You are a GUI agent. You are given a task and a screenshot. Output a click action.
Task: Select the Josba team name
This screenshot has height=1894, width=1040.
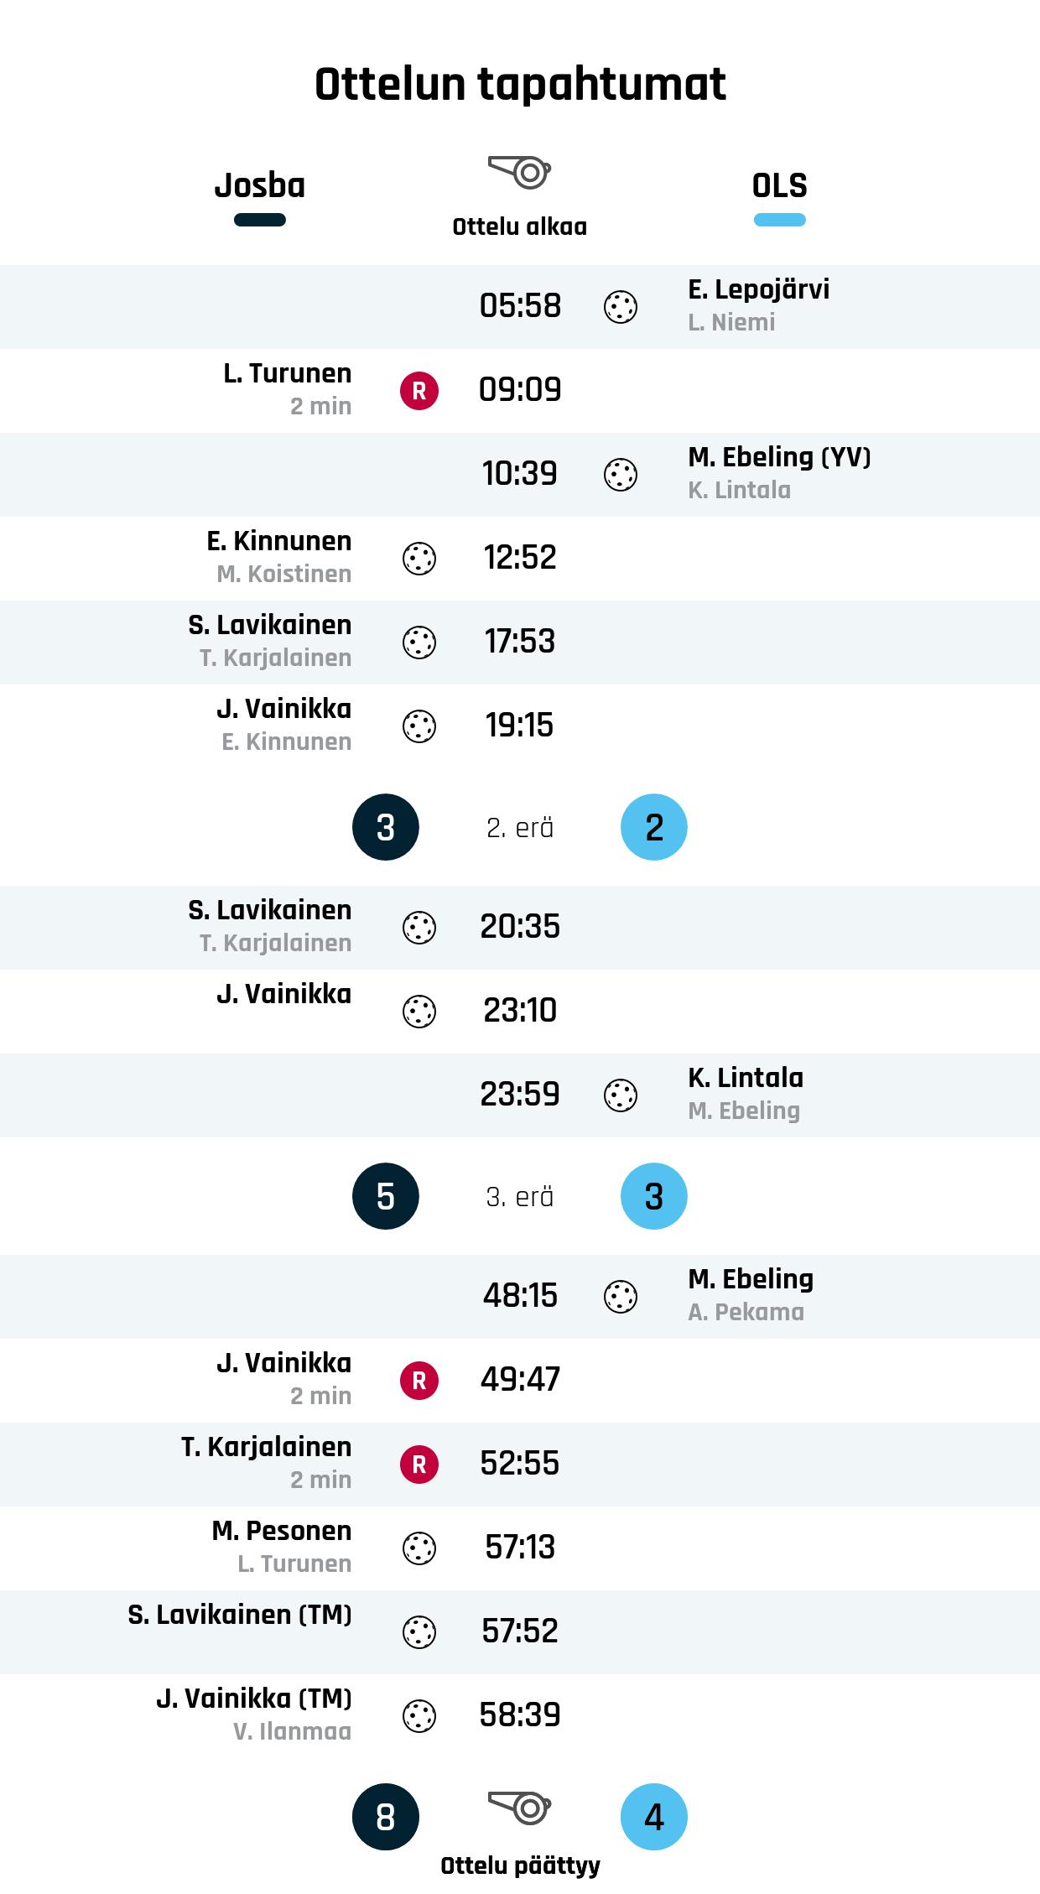[260, 185]
